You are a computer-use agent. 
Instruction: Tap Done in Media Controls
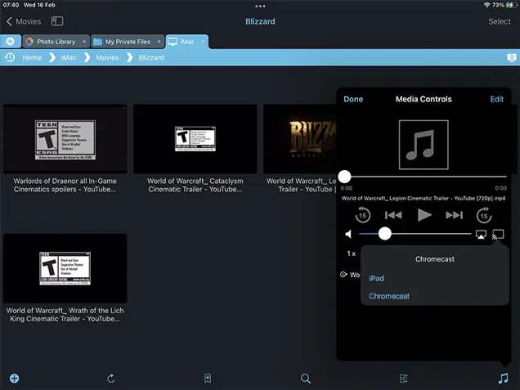(x=353, y=99)
